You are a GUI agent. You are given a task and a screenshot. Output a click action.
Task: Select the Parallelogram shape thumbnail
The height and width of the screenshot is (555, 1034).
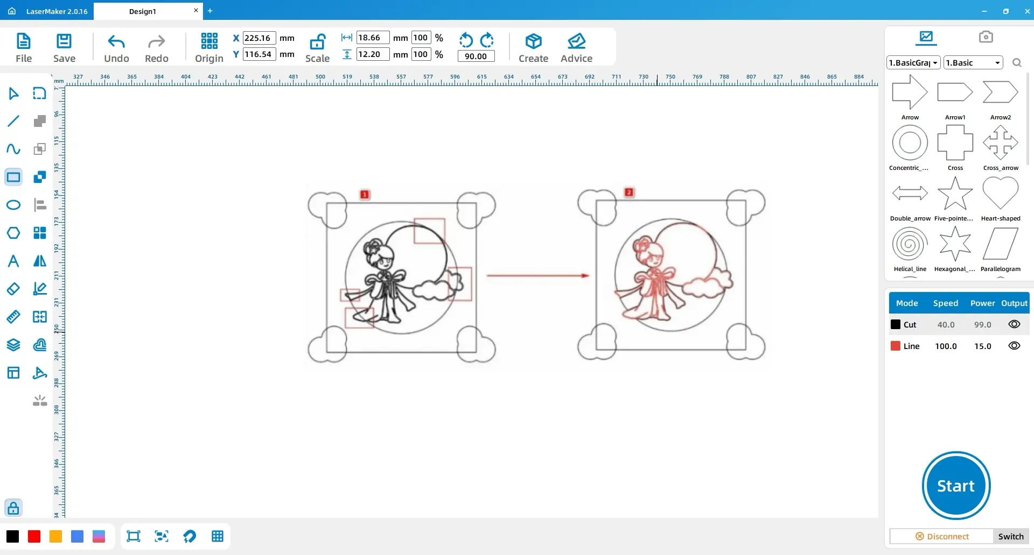[1001, 244]
